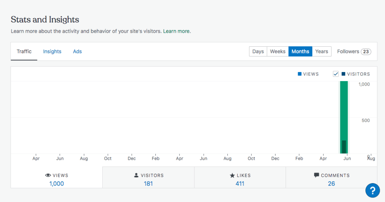The width and height of the screenshot is (385, 202).
Task: Open the help question mark button
Action: [372, 190]
